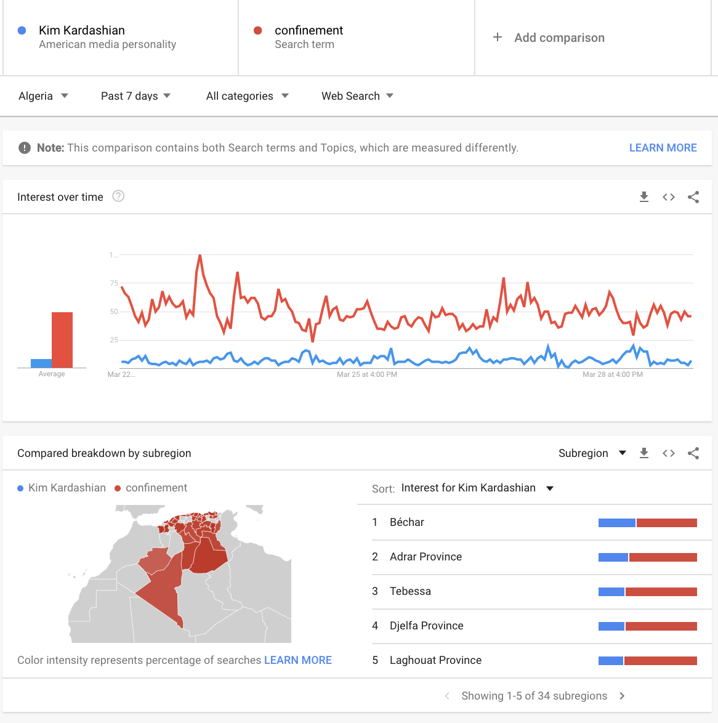Click the red confinement average bar
The image size is (718, 723).
point(62,340)
